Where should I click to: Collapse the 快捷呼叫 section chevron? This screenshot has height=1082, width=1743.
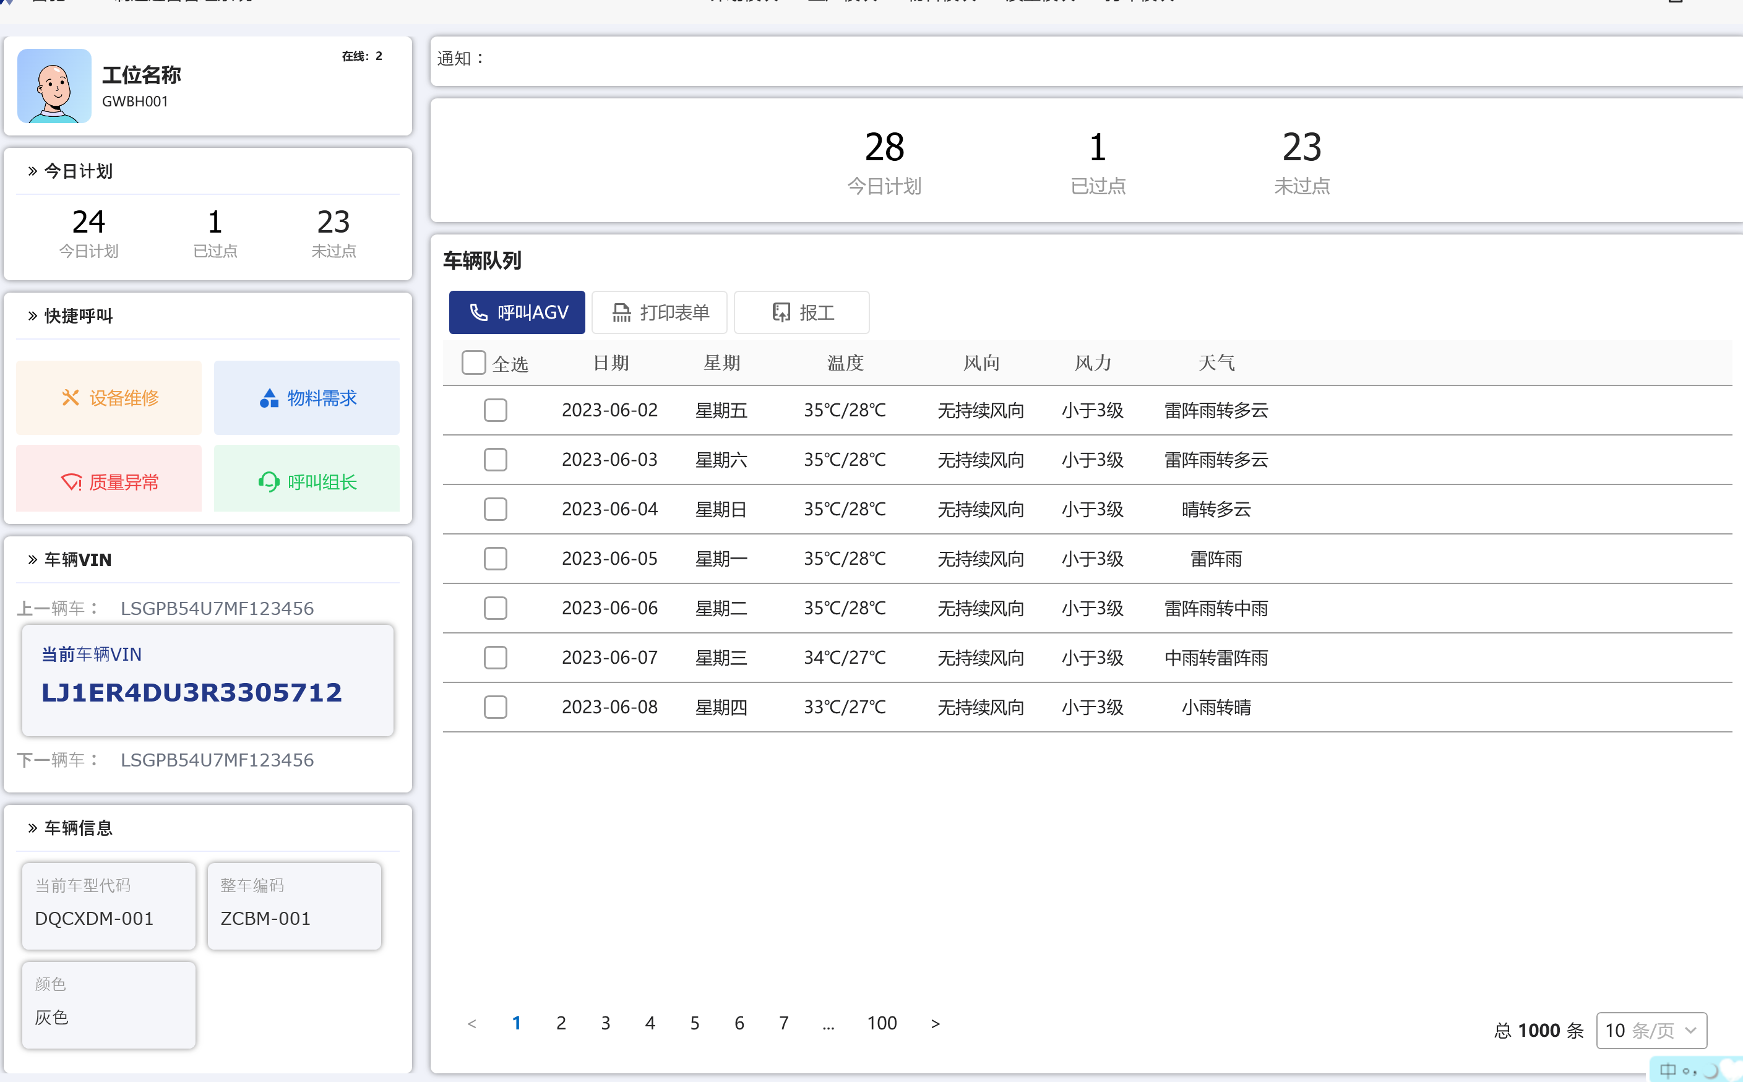click(32, 316)
